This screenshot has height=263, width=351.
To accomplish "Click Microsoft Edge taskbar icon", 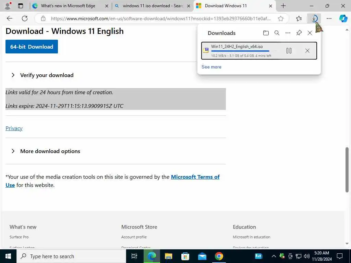I will 151,256.
